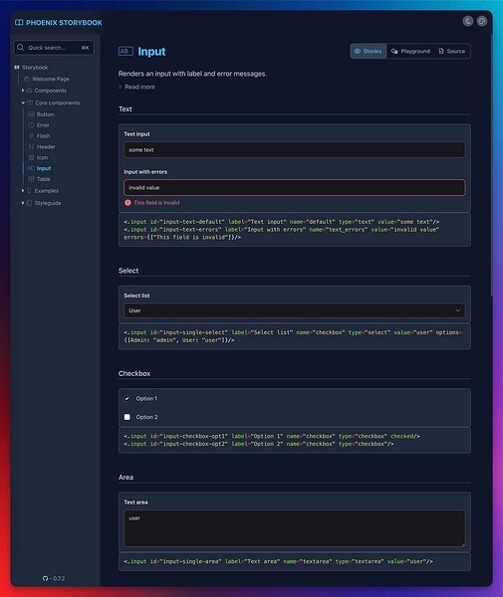The image size is (503, 597).
Task: Click the Option 1 label
Action: [x=146, y=399]
